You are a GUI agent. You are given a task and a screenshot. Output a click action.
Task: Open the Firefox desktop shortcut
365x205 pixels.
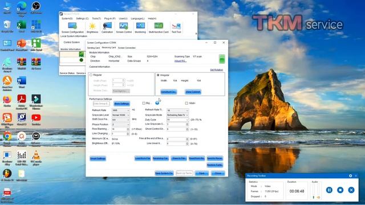7,101
